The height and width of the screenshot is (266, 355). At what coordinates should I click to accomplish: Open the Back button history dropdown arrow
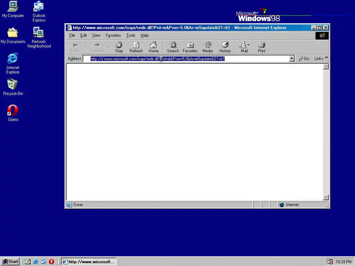(86, 47)
